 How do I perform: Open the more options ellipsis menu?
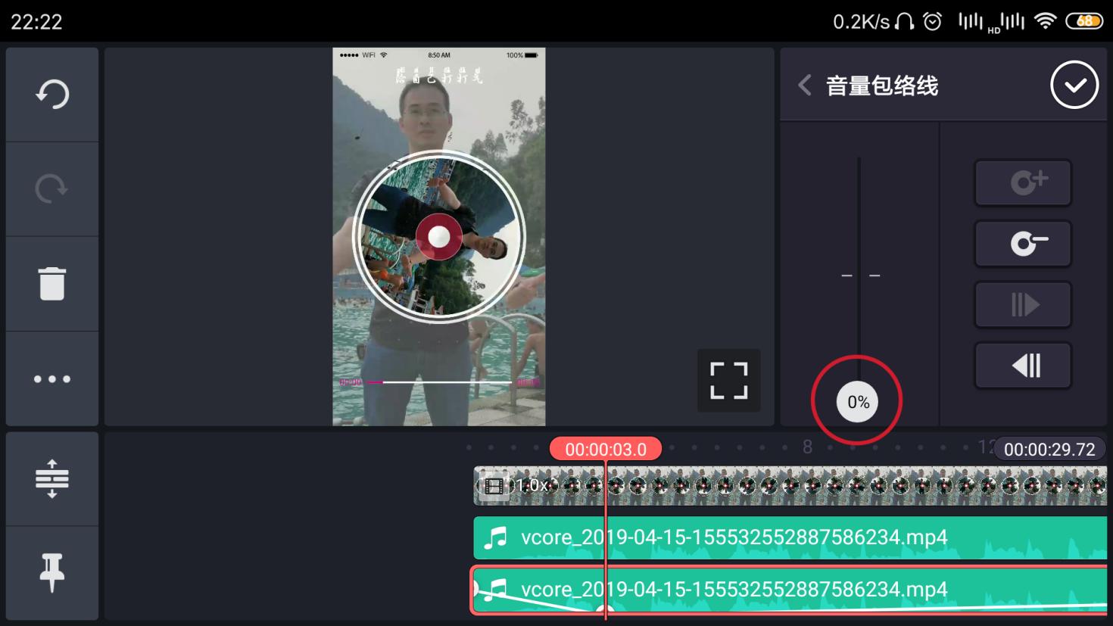[x=51, y=378]
